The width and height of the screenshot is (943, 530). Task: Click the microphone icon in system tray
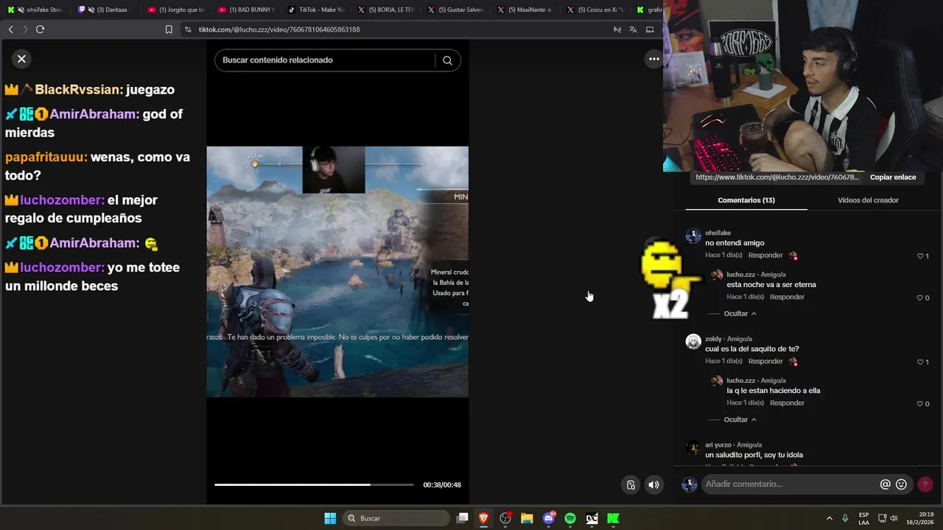845,518
